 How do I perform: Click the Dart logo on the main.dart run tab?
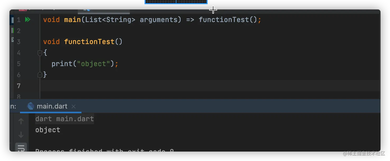[x=31, y=106]
